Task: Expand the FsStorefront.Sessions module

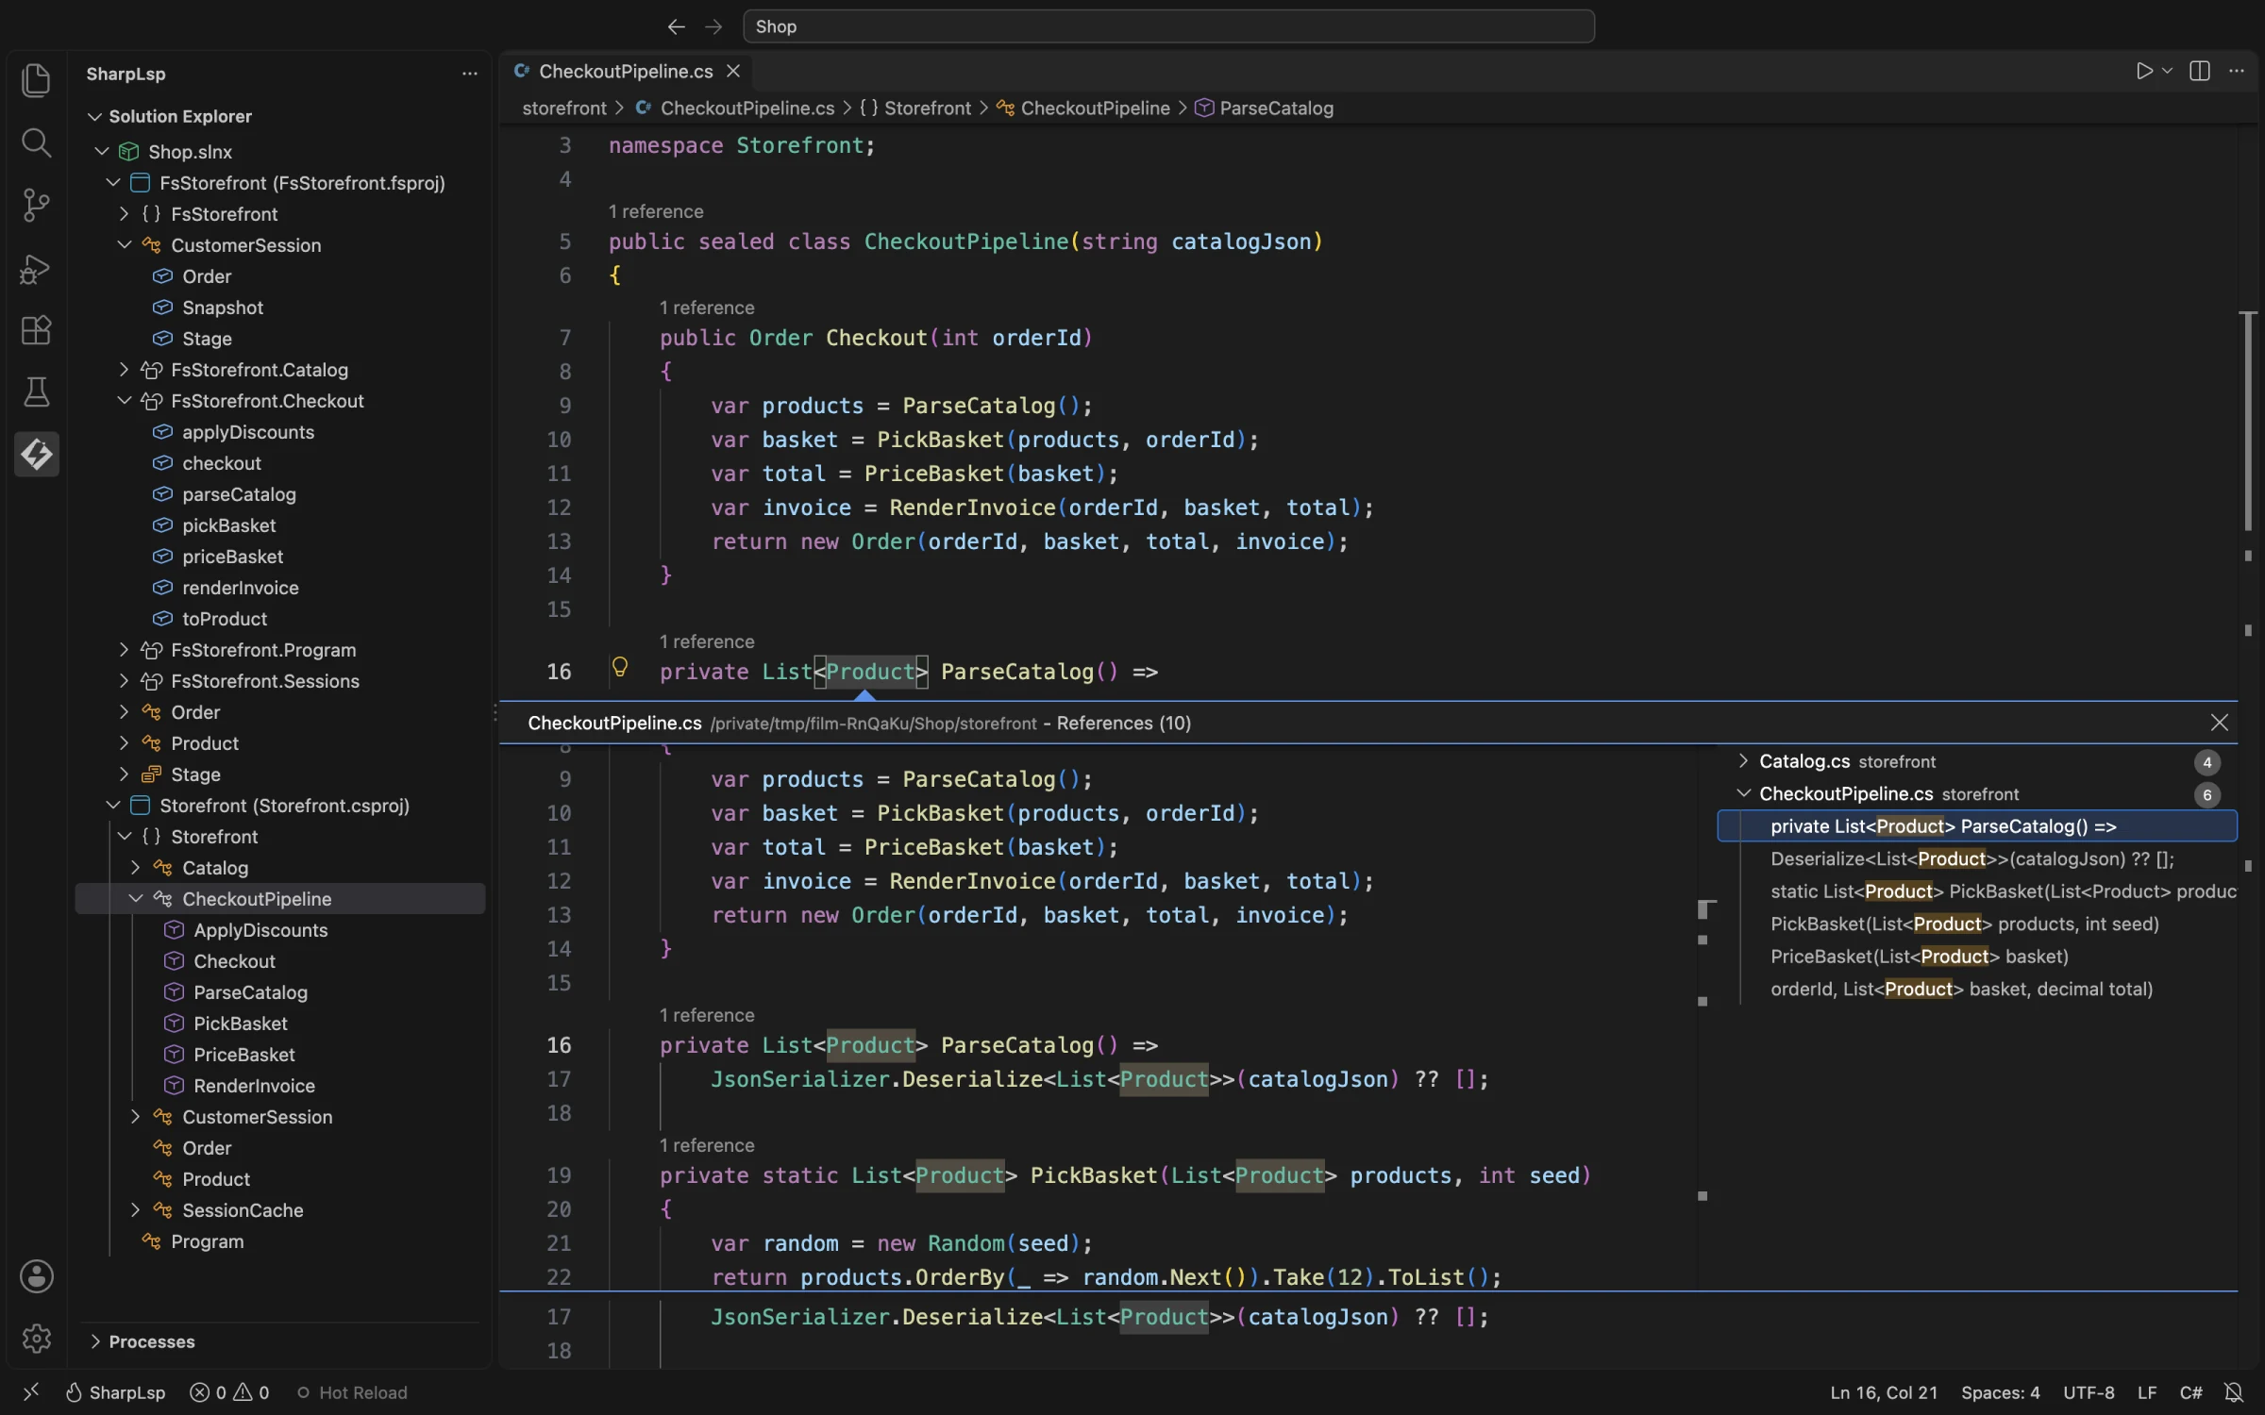Action: [x=124, y=681]
